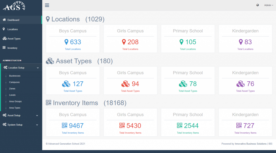Image resolution: width=276 pixels, height=153 pixels.
Task: Open Asset Types from the sidebar
Action: 14,39
